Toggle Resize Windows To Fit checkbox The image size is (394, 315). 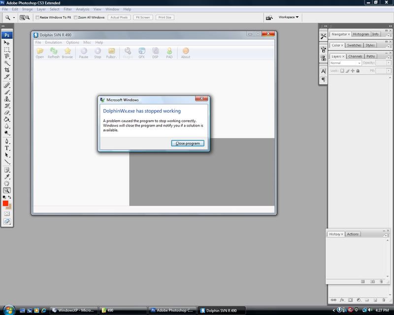pyautogui.click(x=37, y=17)
